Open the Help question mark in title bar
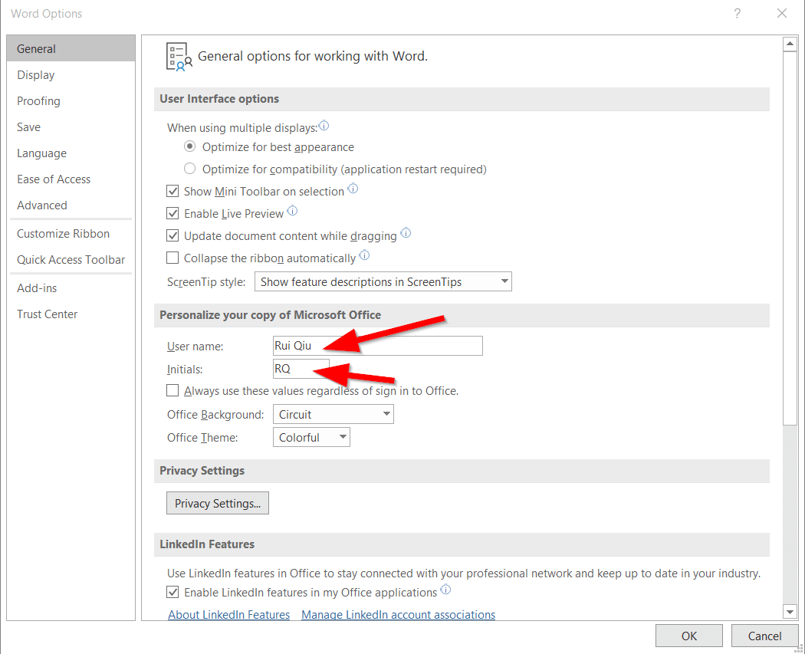805x654 pixels. tap(738, 13)
